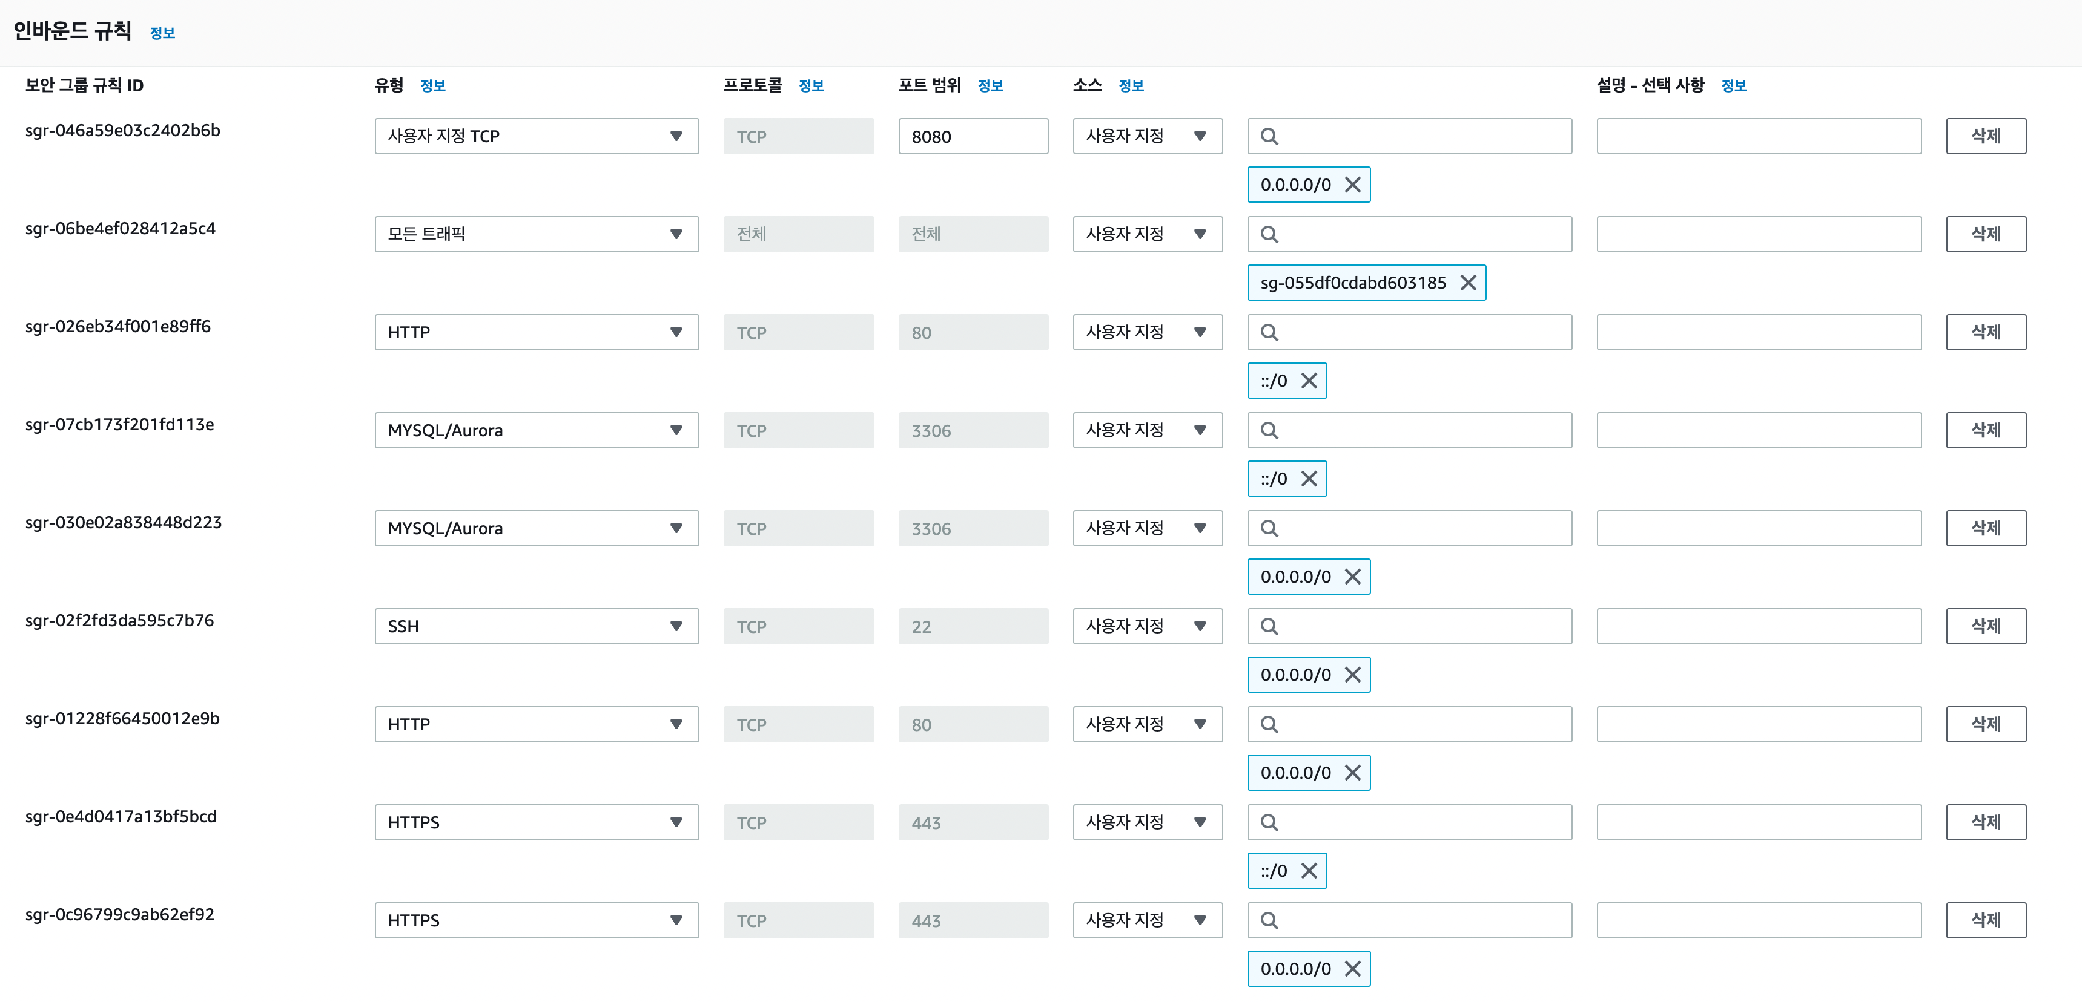This screenshot has height=1002, width=2082.
Task: Remove the sg-055df0cdabd603185 source tag
Action: [x=1468, y=283]
